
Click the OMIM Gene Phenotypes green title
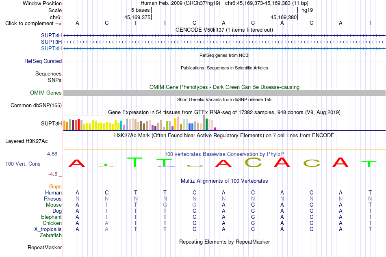[224, 87]
